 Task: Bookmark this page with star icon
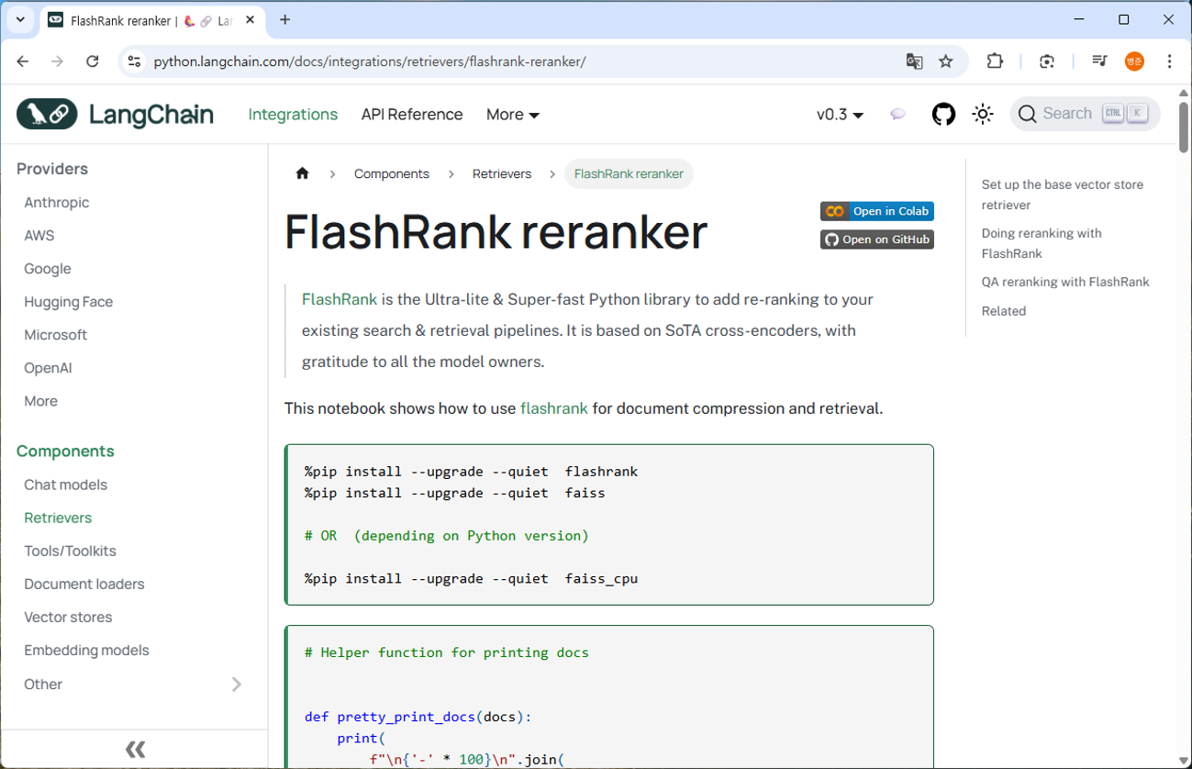click(946, 61)
